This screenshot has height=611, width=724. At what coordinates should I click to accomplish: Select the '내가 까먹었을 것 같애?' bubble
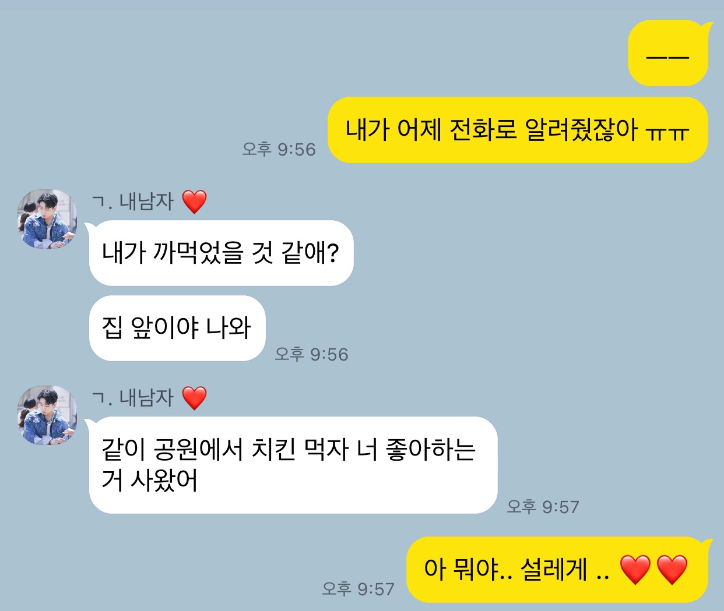tap(222, 253)
